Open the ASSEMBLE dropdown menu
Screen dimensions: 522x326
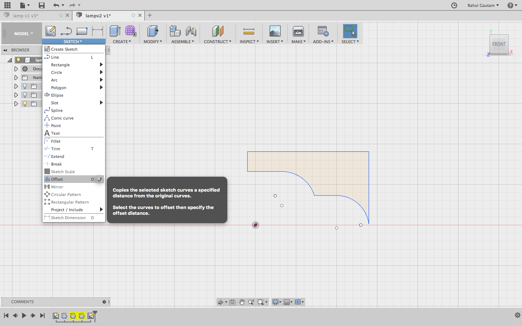pos(183,42)
